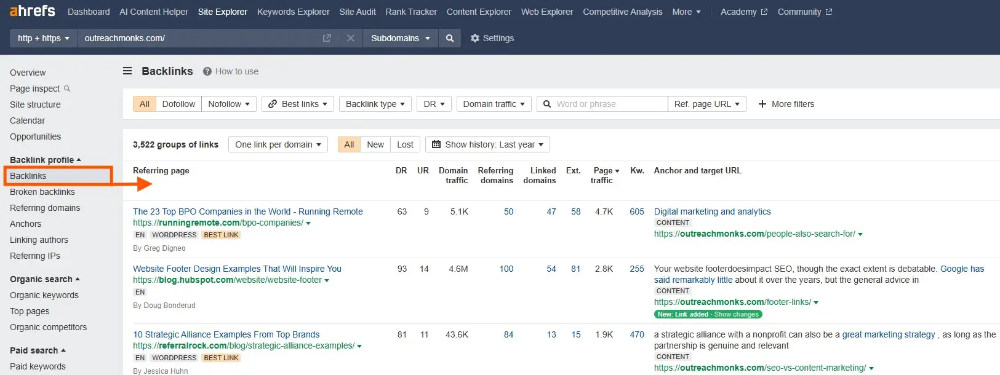The height and width of the screenshot is (375, 1000).
Task: Open the One link per domain dropdown
Action: 278,144
